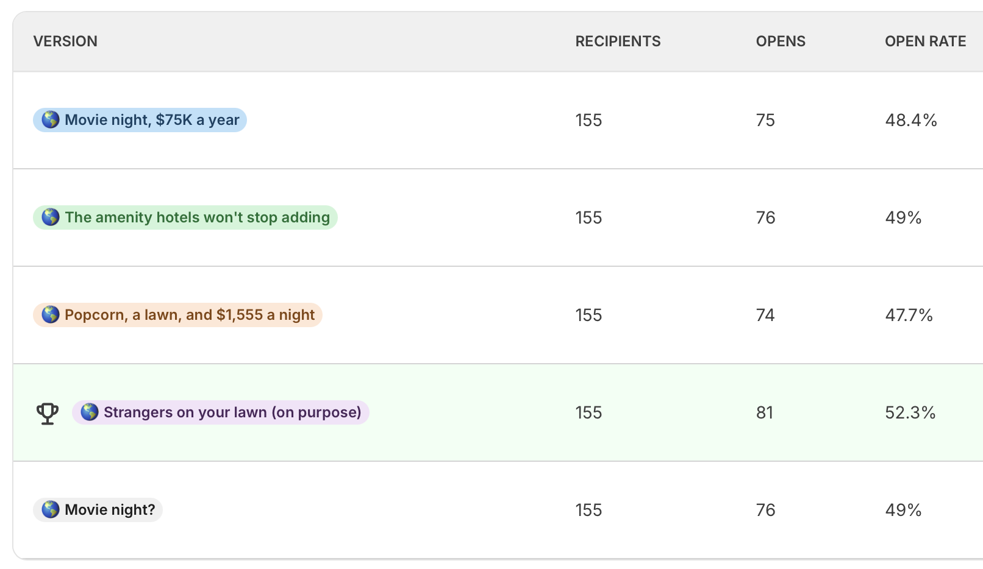Open 'Movie night, $75K a year' version
Viewport: 983px width, 569px height.
[x=140, y=120]
